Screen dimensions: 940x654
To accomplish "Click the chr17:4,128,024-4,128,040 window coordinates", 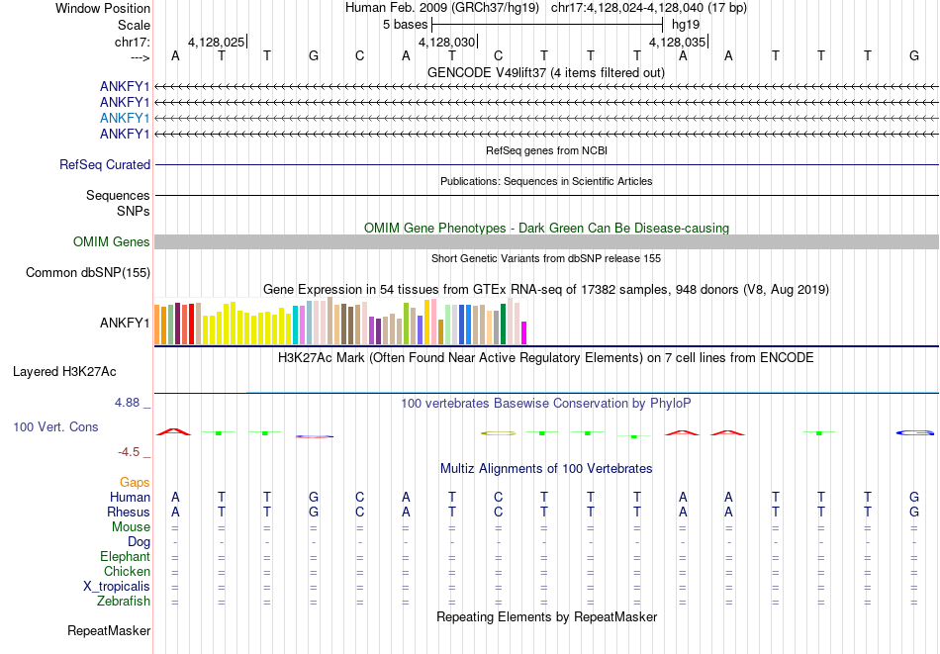I will [x=649, y=8].
